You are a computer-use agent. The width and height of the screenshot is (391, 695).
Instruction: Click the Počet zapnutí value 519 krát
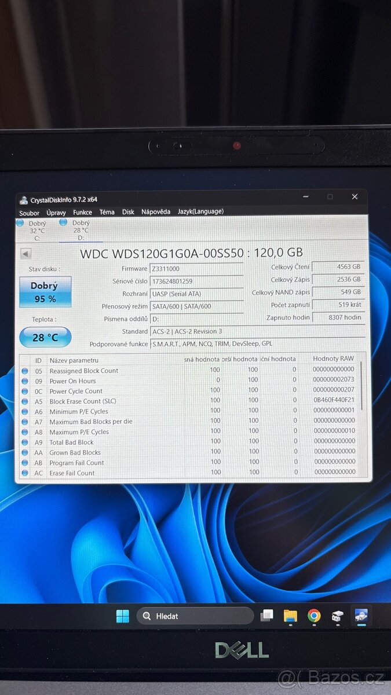coord(338,305)
